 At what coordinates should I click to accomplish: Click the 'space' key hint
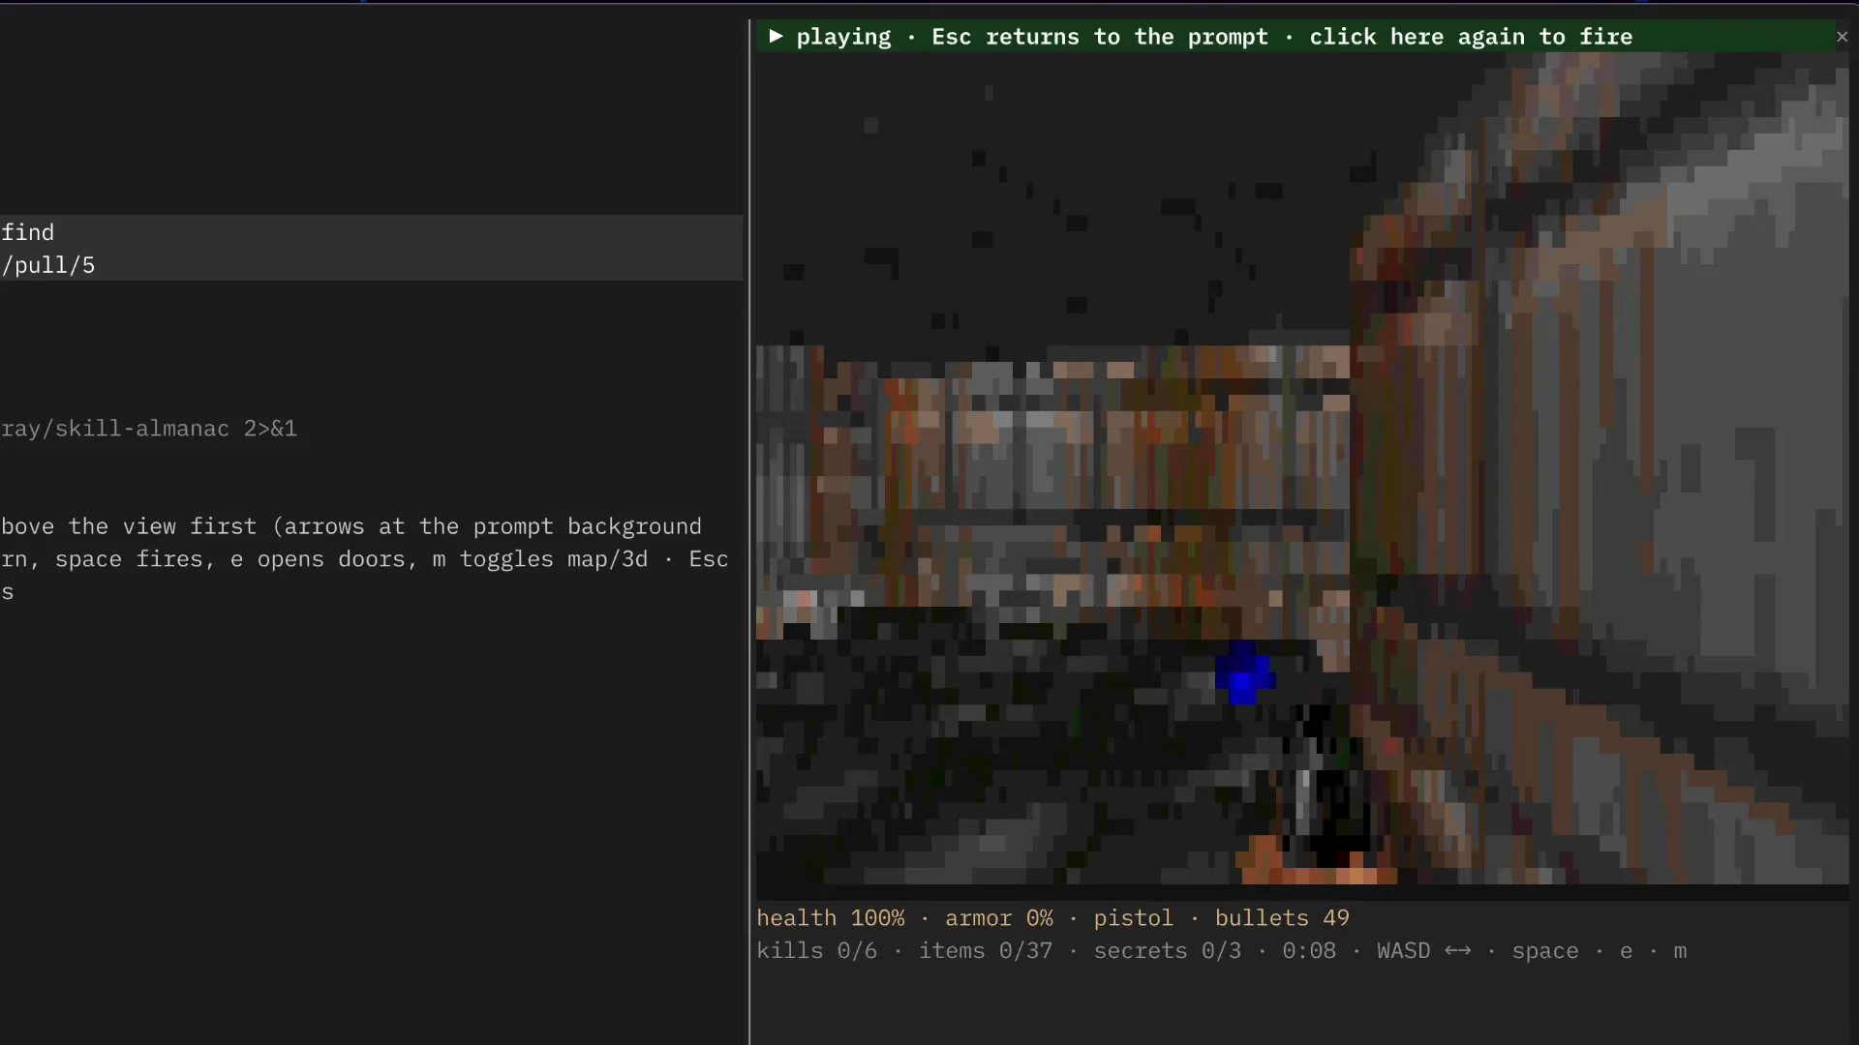pyautogui.click(x=1545, y=950)
